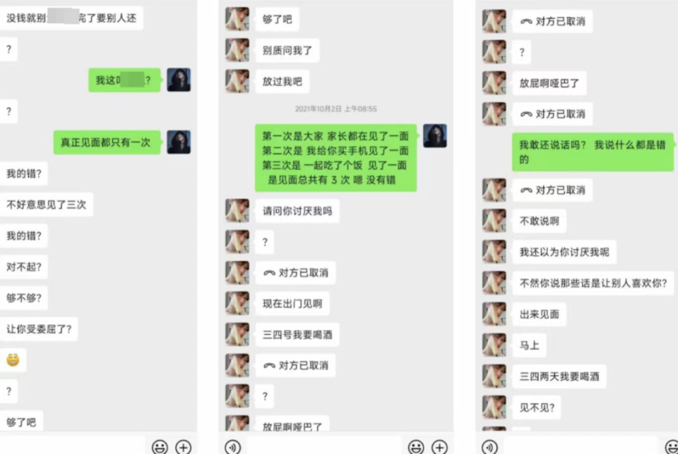678x454 pixels.
Task: Click the text input field in the middle chat panel
Action: click(x=324, y=446)
